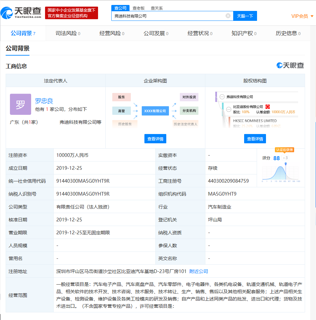Image resolution: width=316 pixels, height=320 pixels.
Task: Click the 汽车制造业 industry value
Action: [220, 207]
